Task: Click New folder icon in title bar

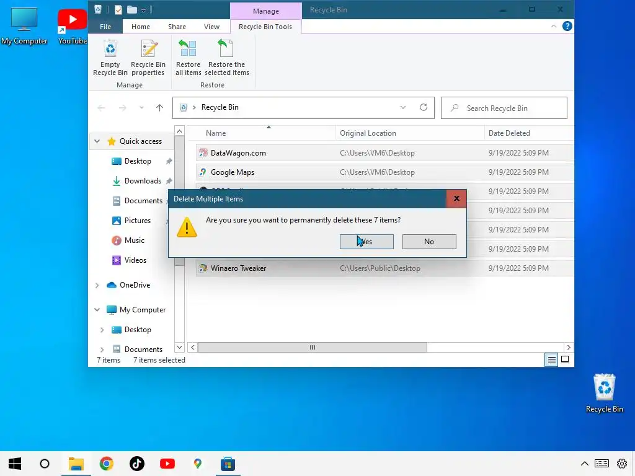Action: [132, 10]
